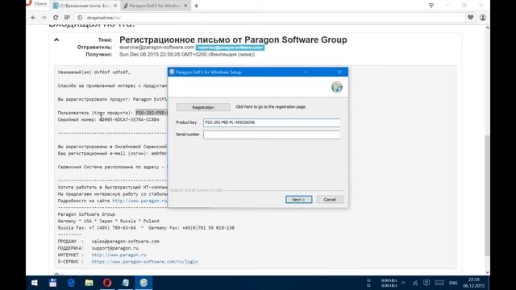Minimize the Paragon ExtFS Setup dialog
Image resolution: width=516 pixels, height=290 pixels.
306,72
